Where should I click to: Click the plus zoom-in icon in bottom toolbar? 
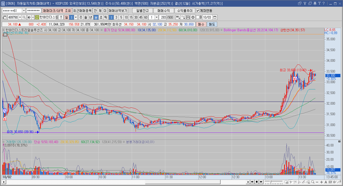click(322, 182)
